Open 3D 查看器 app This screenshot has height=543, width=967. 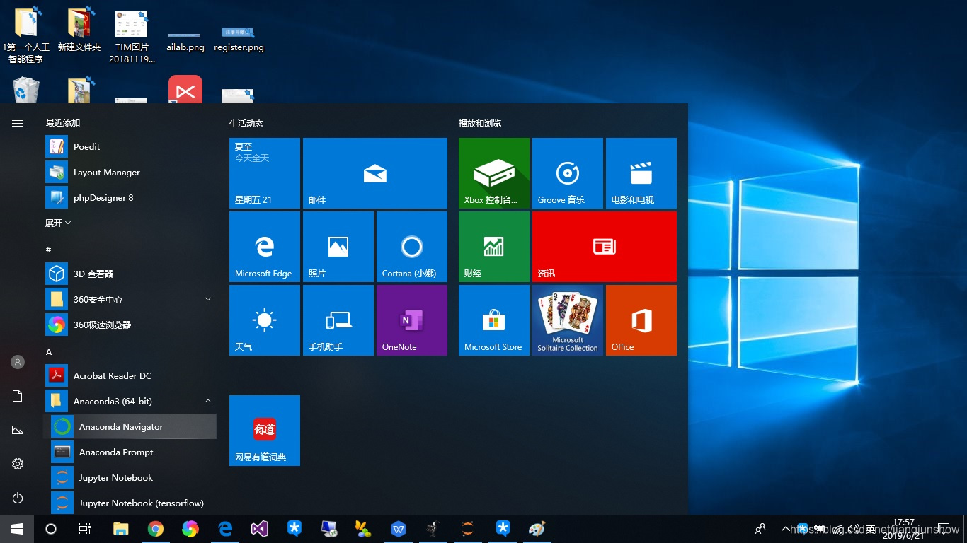(x=130, y=274)
